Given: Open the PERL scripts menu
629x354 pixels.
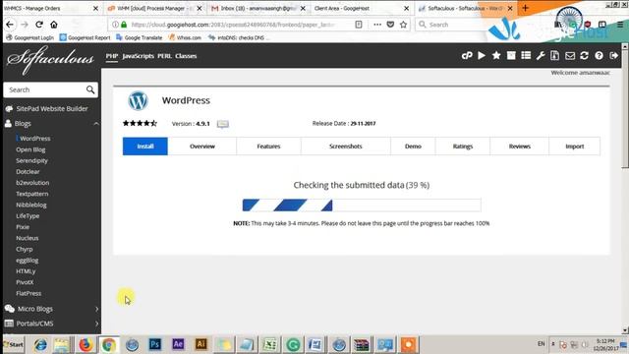Looking at the screenshot, I should pyautogui.click(x=164, y=56).
